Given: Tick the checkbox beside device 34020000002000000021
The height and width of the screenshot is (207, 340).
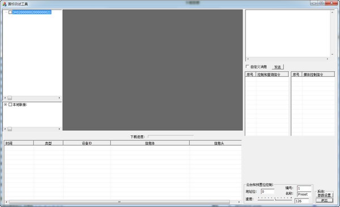Looking at the screenshot, I should click(x=10, y=12).
